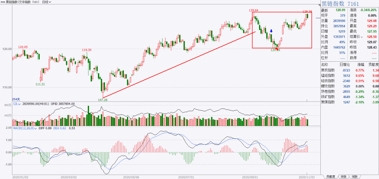Viewport: 379px width, 179px height.
Task: Select 焦炭指数 row in contribution list
Action: [350, 70]
